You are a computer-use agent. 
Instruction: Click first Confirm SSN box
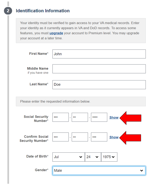click(60, 137)
